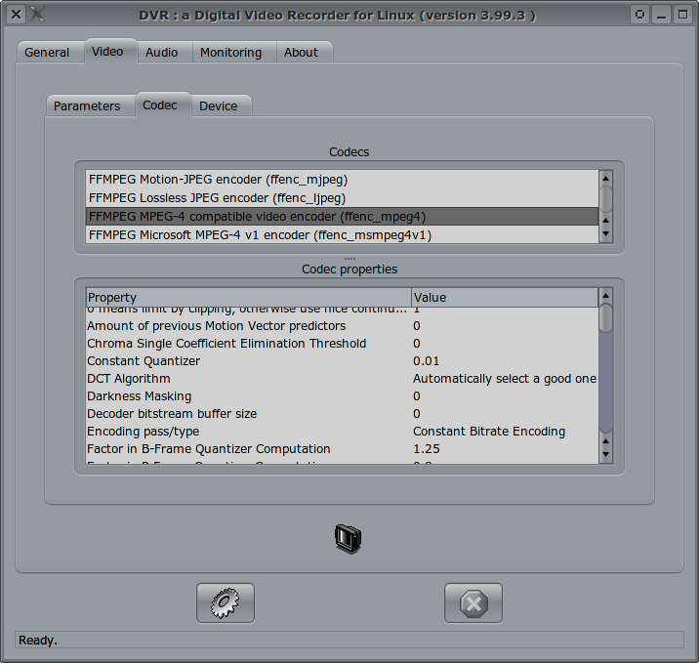The height and width of the screenshot is (663, 699).
Task: Select Decoder bitstream buffer size row
Action: (x=342, y=414)
